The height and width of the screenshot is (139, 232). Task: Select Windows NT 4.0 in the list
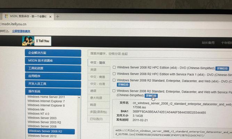38,114
